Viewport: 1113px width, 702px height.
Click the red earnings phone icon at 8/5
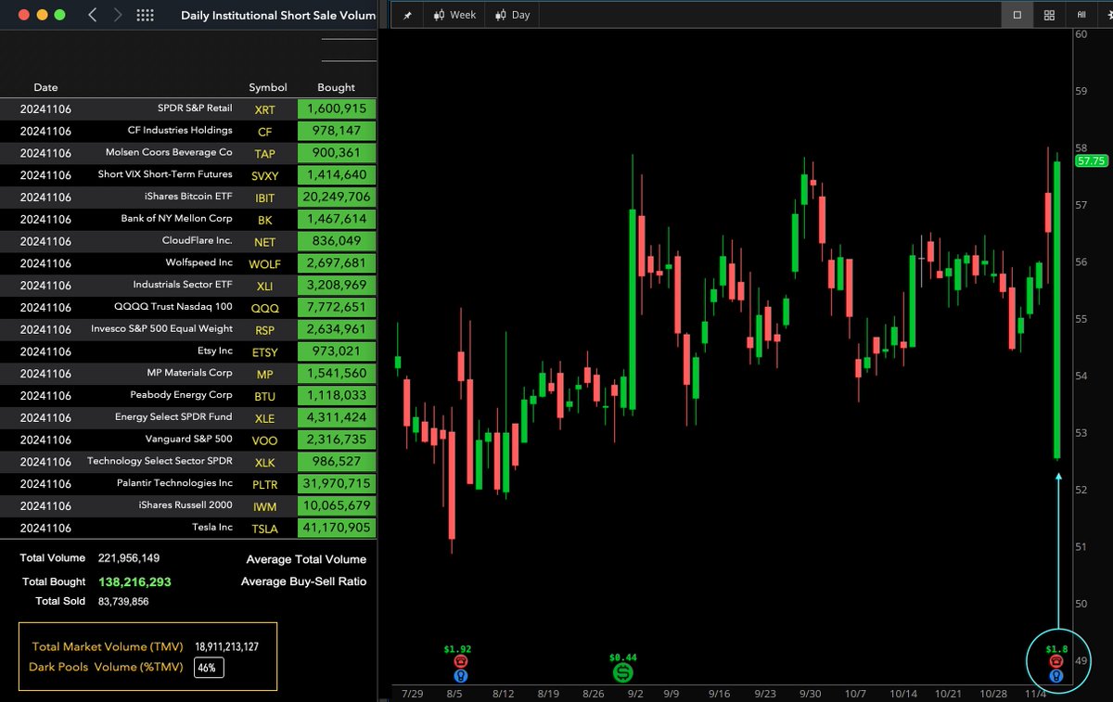click(x=460, y=661)
